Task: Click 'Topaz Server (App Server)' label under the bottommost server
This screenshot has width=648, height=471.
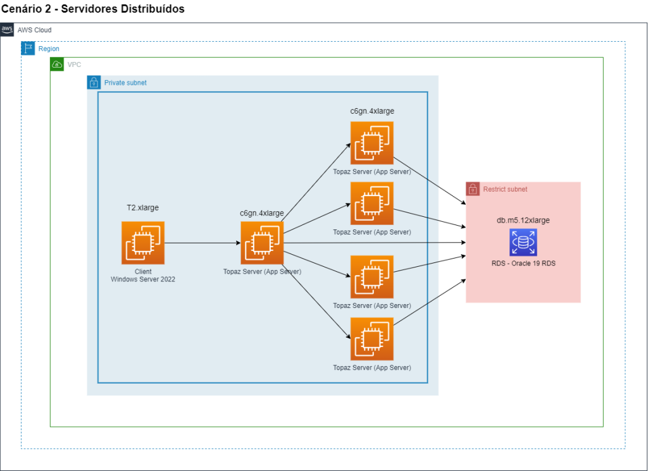Action: click(372, 367)
